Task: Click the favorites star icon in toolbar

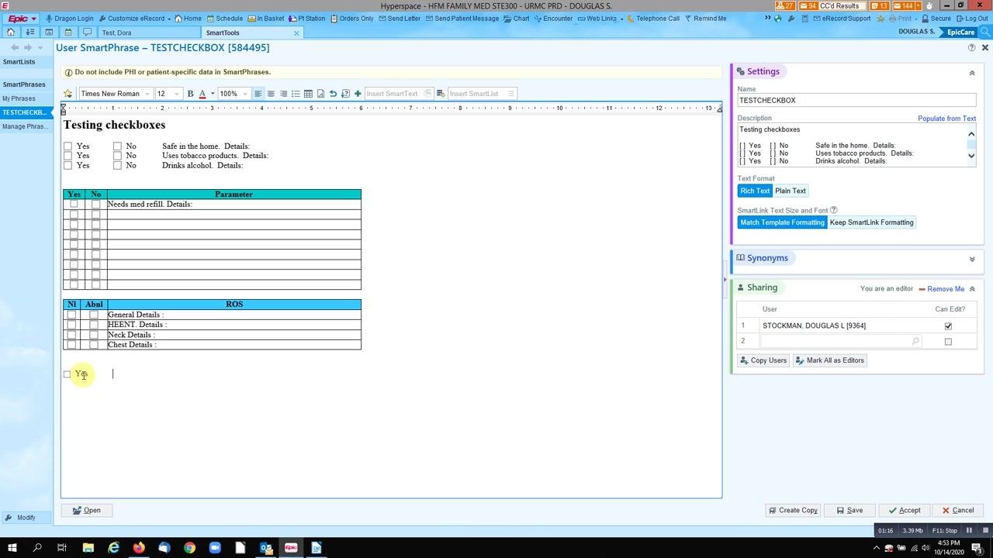Action: 68,94
